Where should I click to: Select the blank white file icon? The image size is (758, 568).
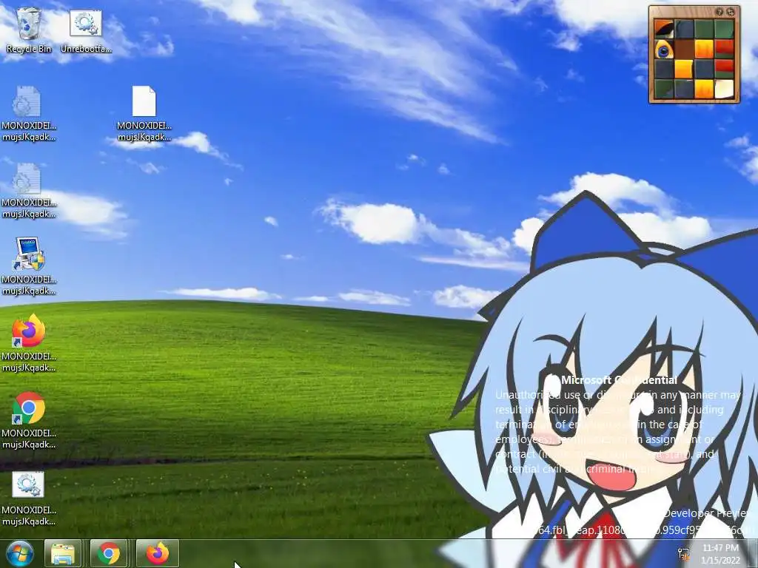144,101
